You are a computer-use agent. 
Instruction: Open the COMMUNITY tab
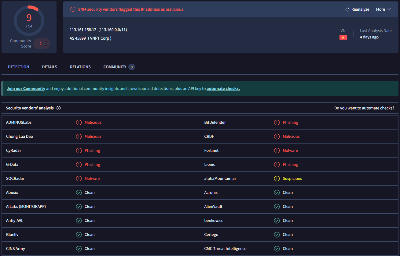(x=115, y=67)
